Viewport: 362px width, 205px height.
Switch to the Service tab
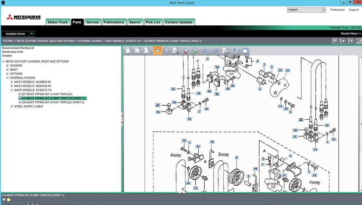pyautogui.click(x=92, y=22)
